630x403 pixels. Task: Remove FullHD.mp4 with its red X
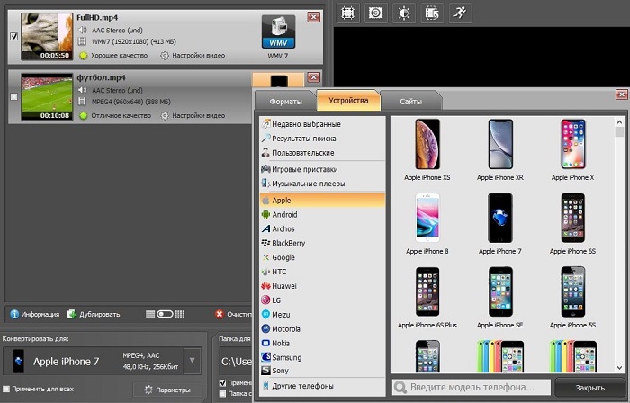pyautogui.click(x=314, y=17)
